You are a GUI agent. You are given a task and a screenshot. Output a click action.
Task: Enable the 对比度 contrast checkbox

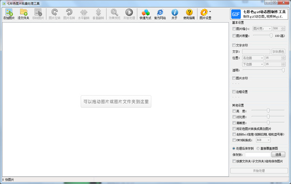click(234, 117)
